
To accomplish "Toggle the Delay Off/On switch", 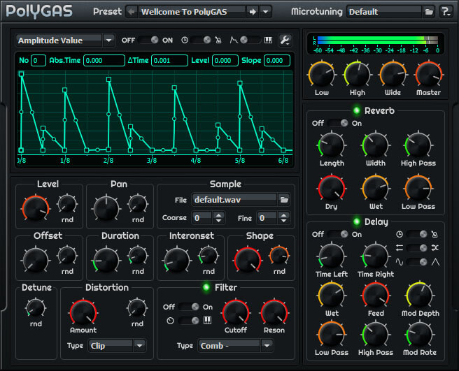I will [337, 234].
